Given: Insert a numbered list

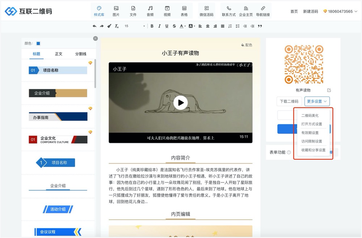Looking at the screenshot, I should point(230,26).
